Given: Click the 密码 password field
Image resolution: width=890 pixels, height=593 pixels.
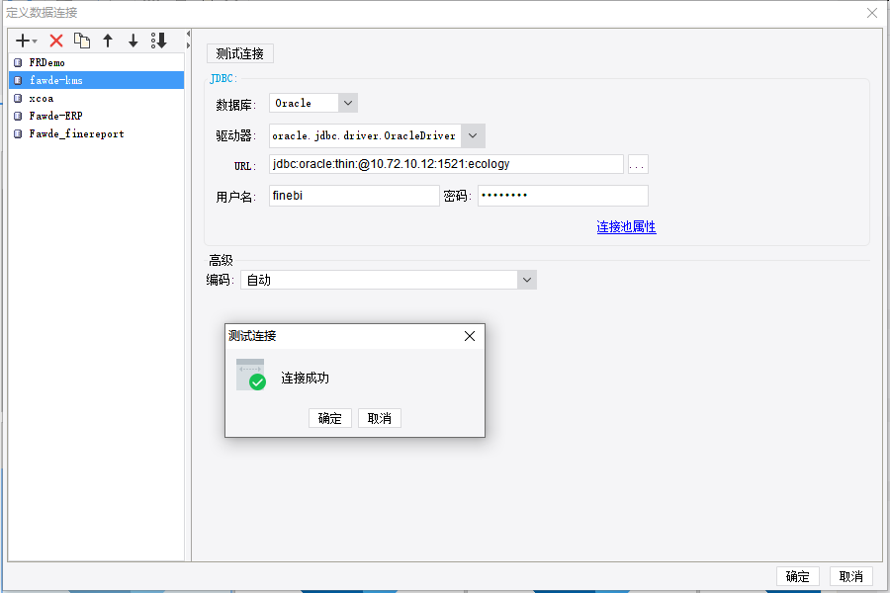Looking at the screenshot, I should click(563, 196).
